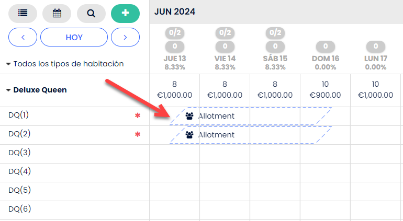Viewport: 403px width, 221px height.
Task: Open the calendar date picker icon
Action: coord(57,14)
